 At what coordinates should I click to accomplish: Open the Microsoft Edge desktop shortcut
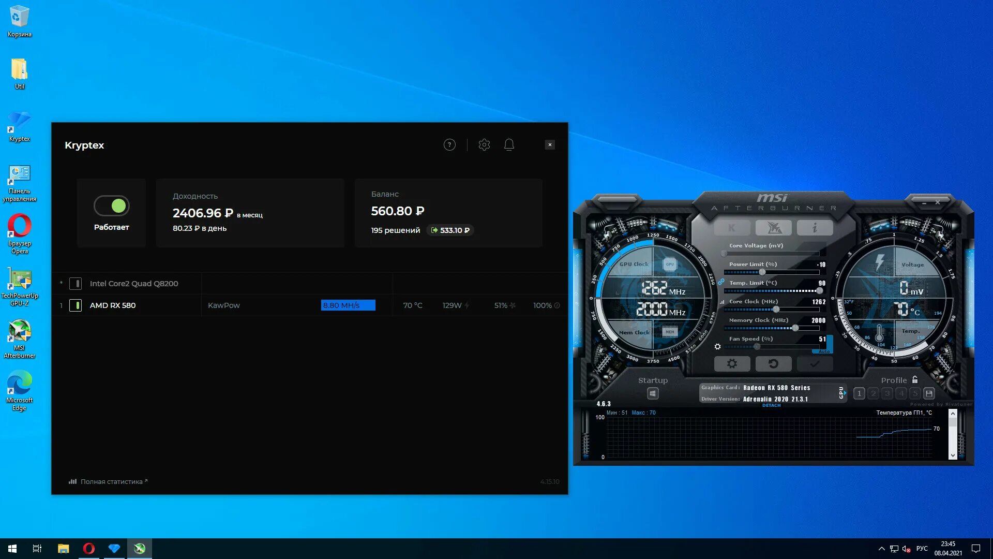tap(20, 391)
